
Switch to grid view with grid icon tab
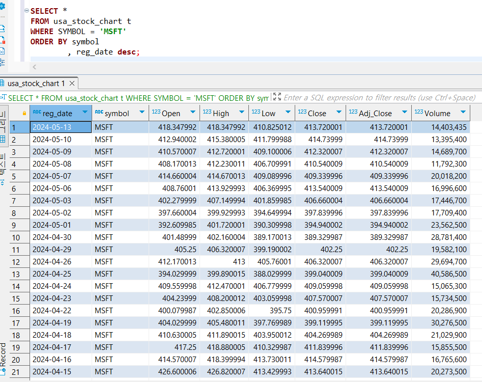[x=3, y=139]
